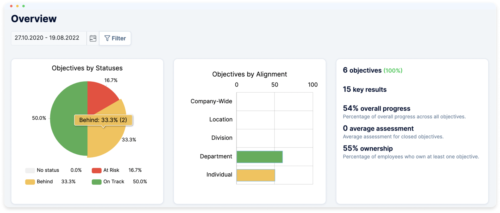The image size is (500, 213).
Task: Click the date range input field
Action: (x=49, y=38)
